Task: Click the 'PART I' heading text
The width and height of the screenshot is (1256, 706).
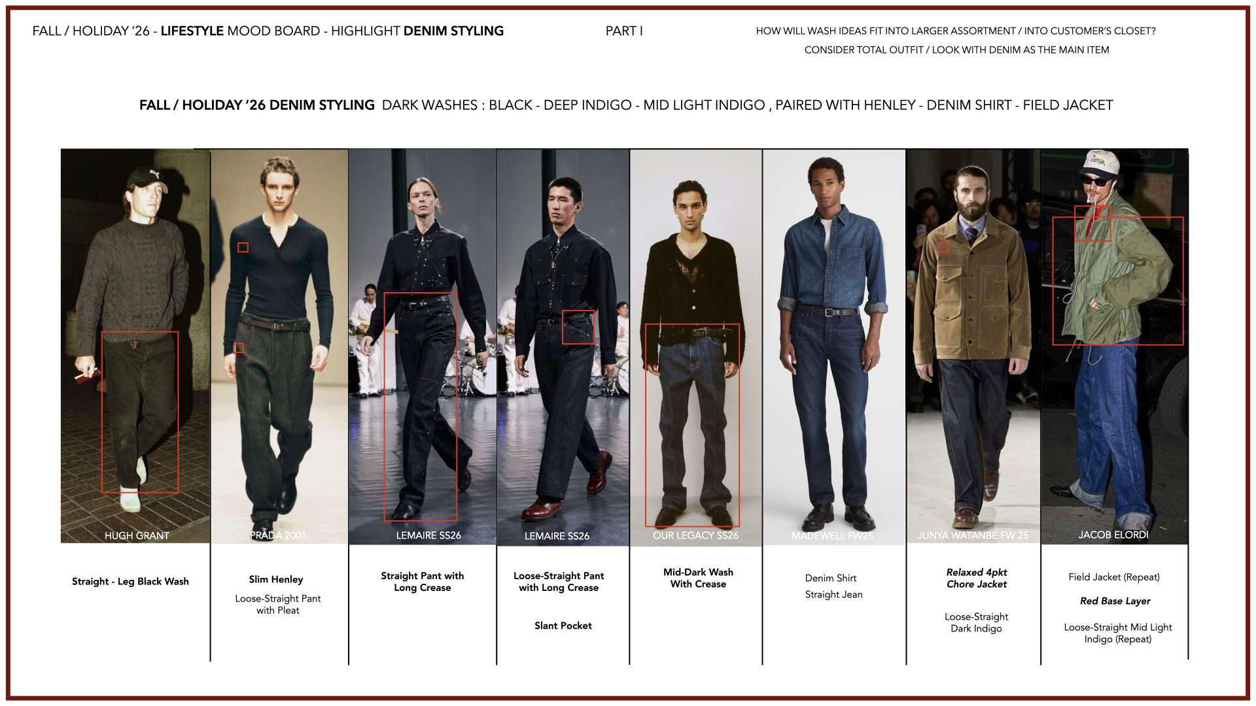Action: (x=624, y=31)
